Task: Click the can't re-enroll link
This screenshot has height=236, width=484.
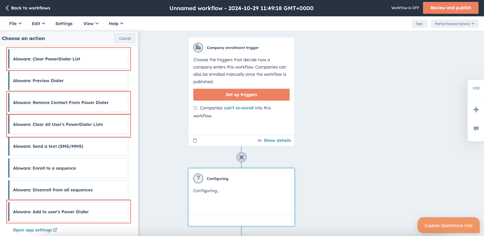Action: point(239,108)
